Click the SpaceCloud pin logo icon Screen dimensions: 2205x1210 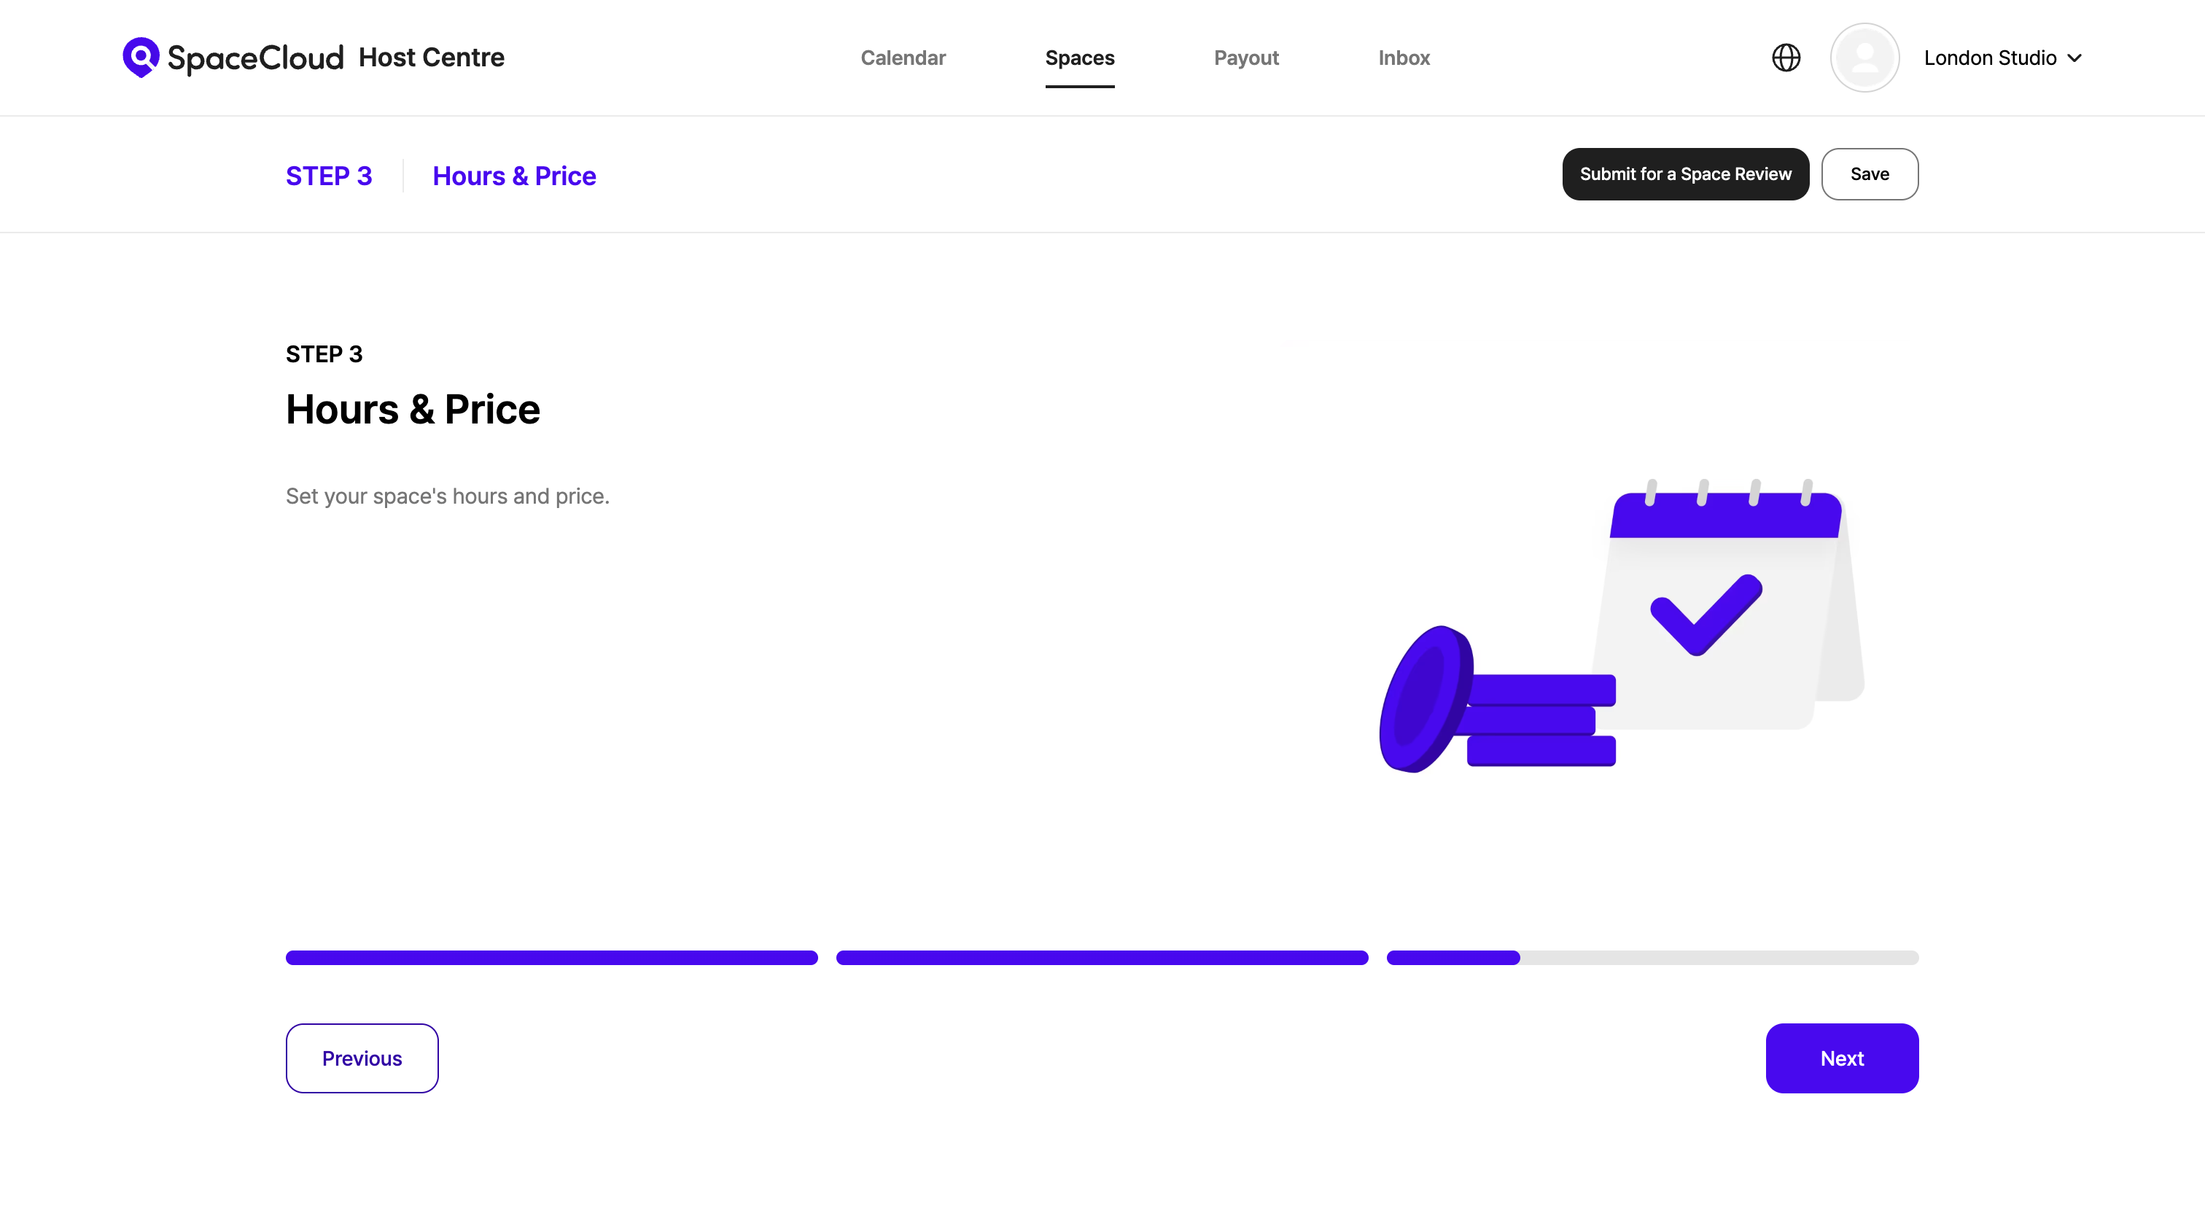141,58
